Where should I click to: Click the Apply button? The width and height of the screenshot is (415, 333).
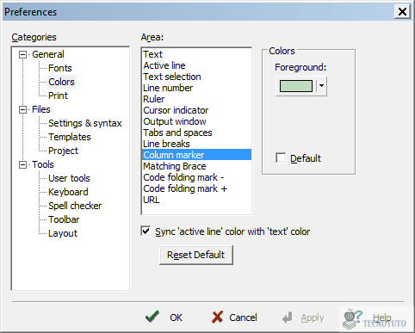coord(303,318)
